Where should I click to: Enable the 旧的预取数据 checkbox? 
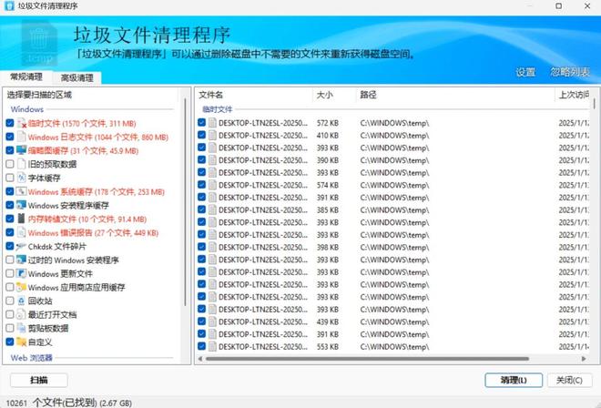[10, 164]
